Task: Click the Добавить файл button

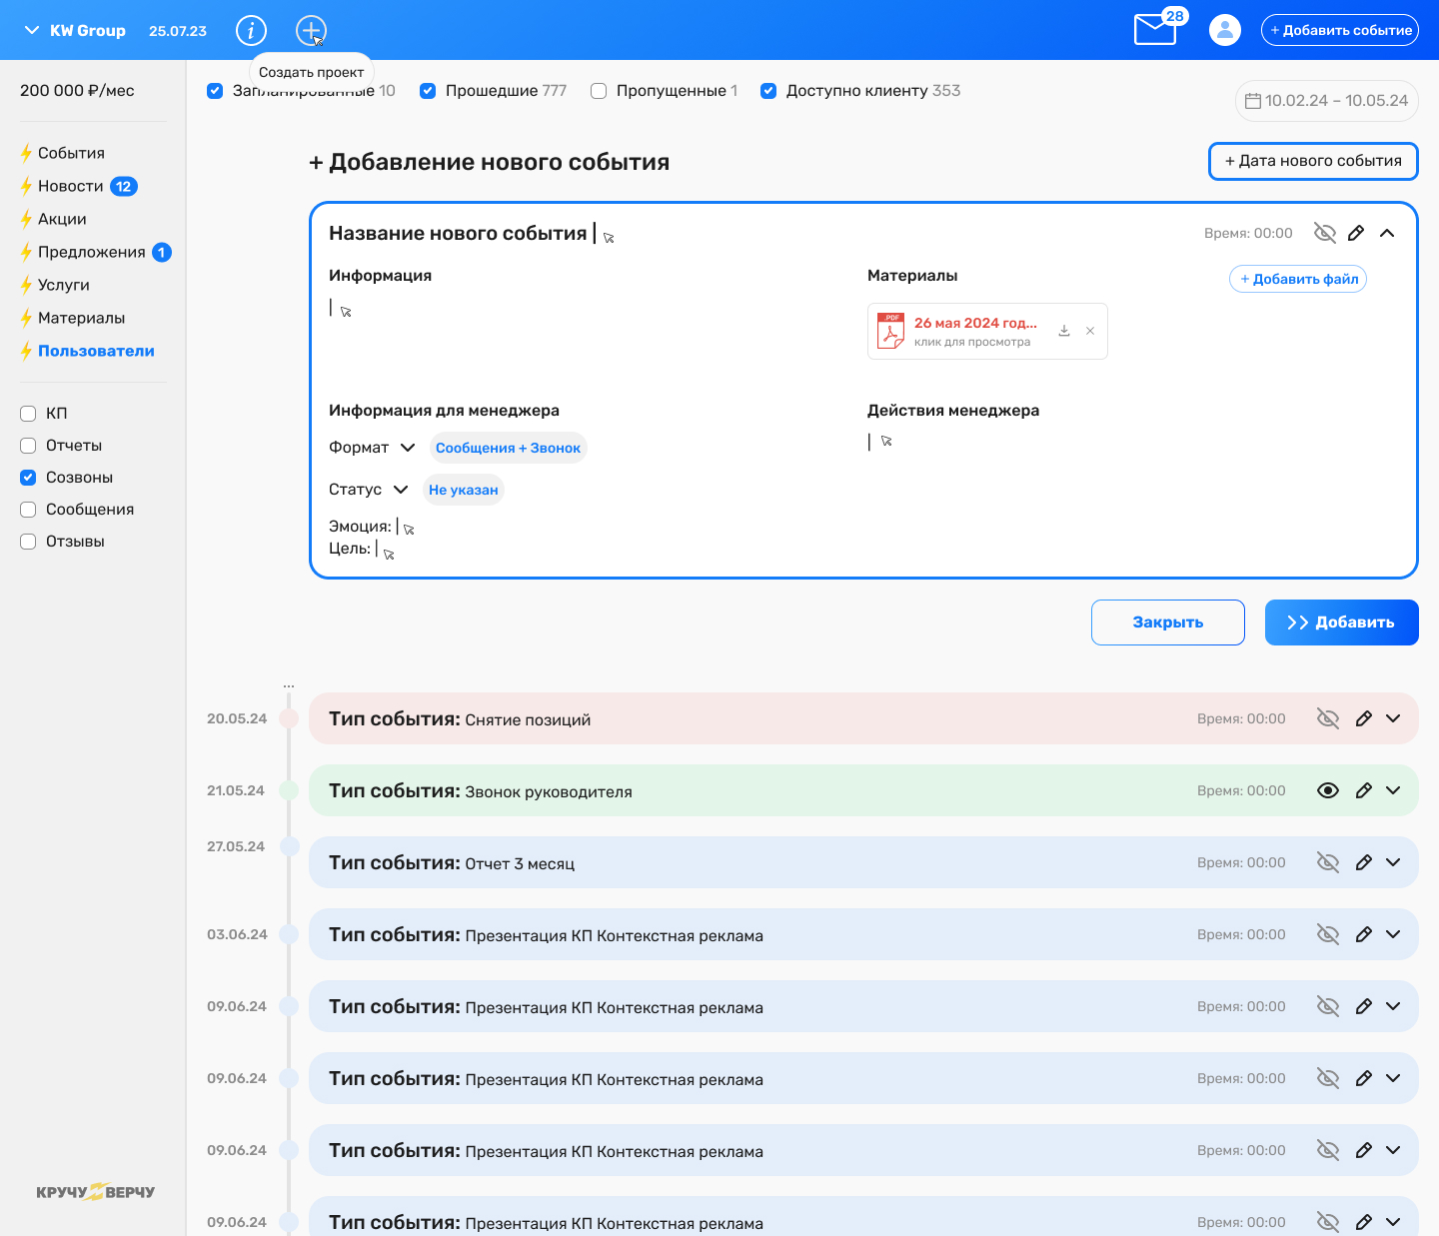Action: [1298, 279]
